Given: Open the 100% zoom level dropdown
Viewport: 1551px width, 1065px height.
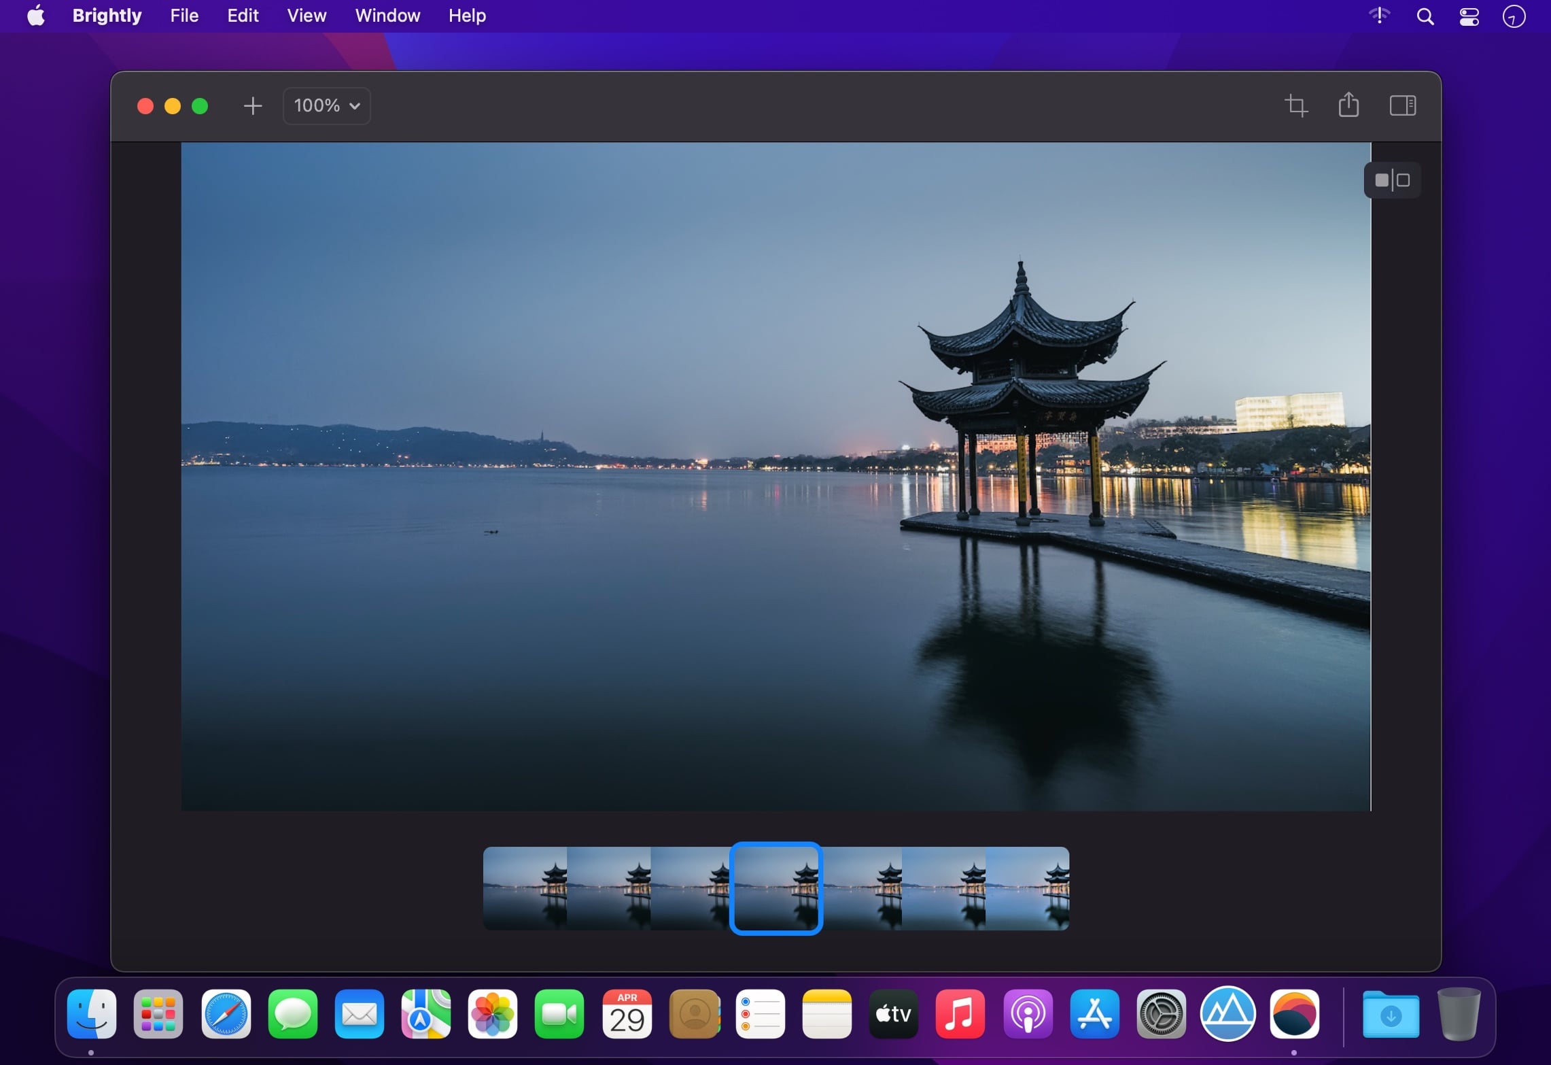Looking at the screenshot, I should 326,106.
